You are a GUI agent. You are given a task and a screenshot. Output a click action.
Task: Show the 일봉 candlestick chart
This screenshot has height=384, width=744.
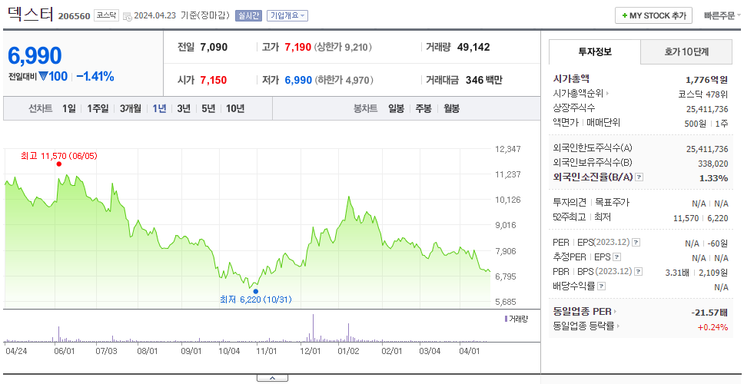[x=396, y=108]
